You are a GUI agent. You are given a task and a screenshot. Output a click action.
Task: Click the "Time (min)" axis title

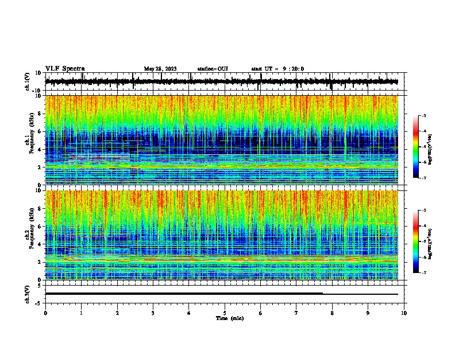click(230, 318)
